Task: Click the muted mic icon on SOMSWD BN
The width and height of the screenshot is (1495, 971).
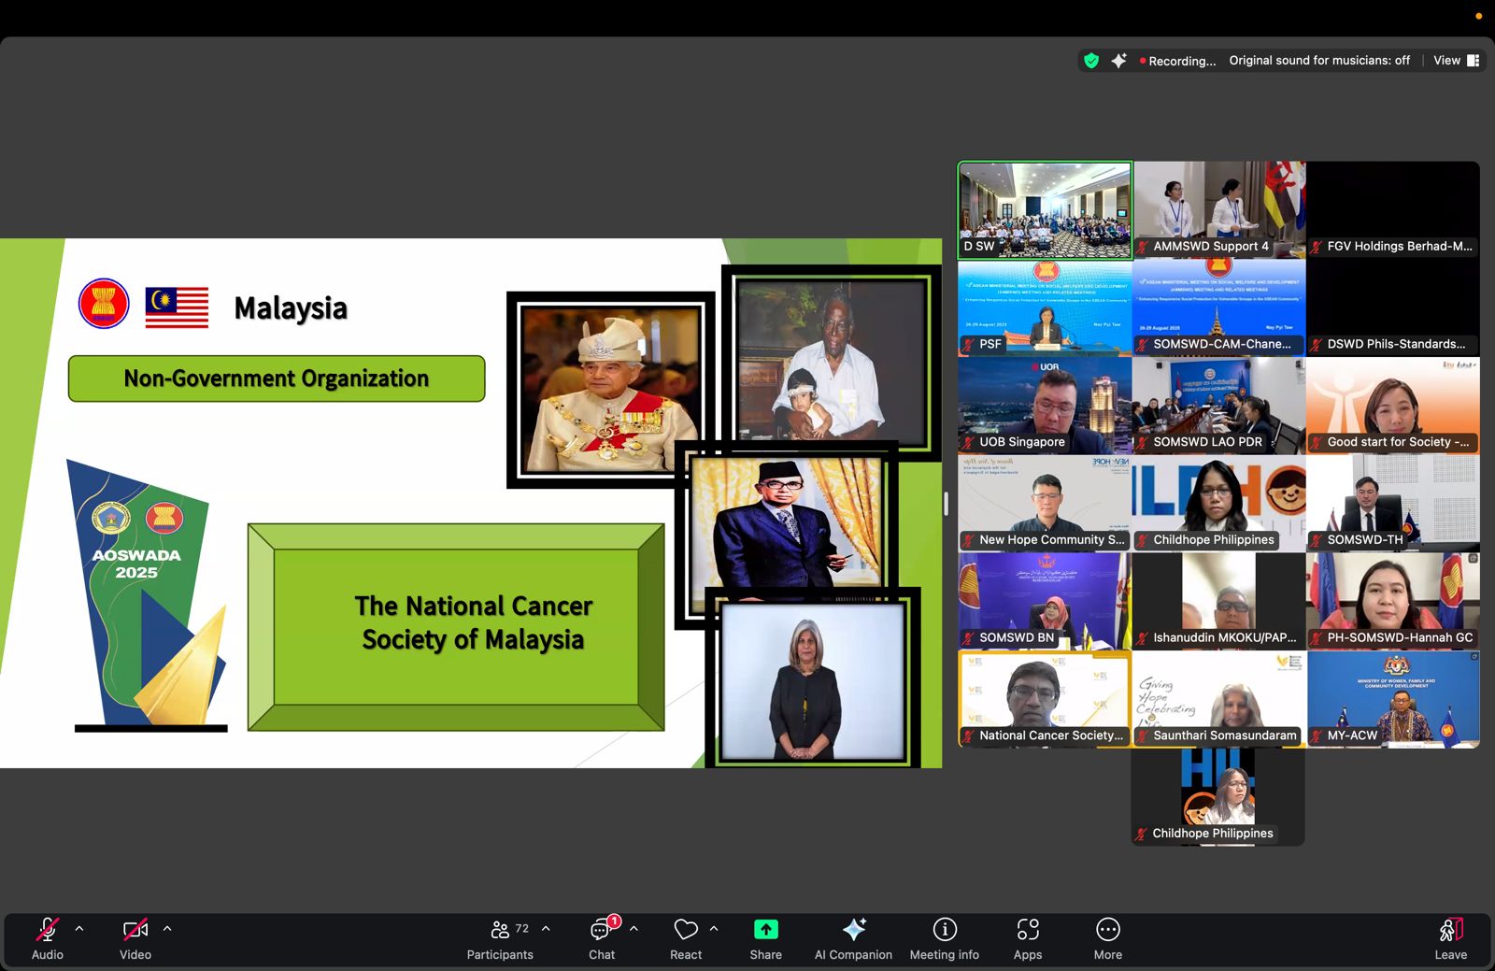Action: 969,638
